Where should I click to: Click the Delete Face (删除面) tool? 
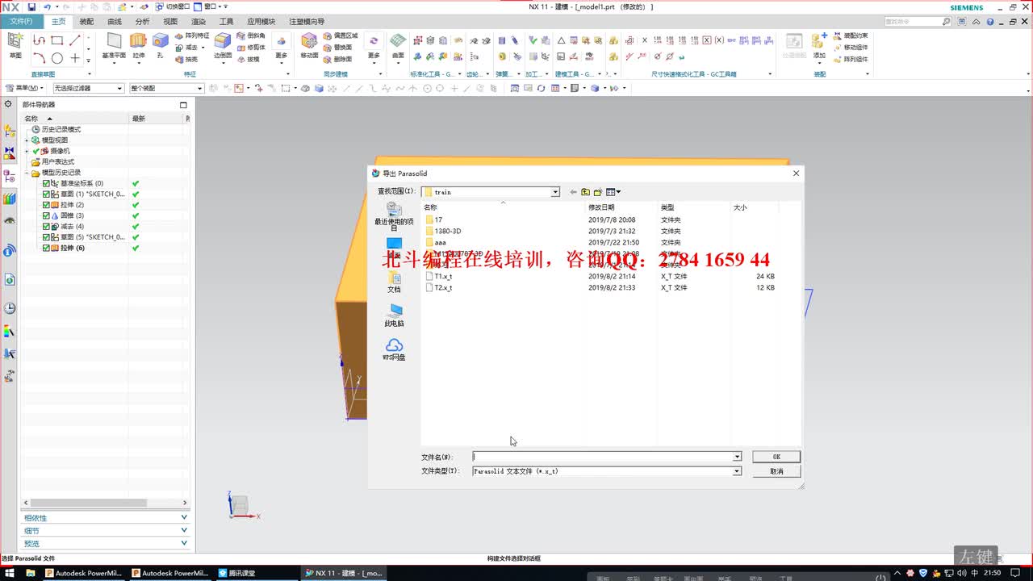[x=337, y=59]
